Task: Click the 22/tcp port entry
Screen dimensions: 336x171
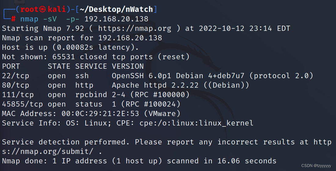Action: 16,76
